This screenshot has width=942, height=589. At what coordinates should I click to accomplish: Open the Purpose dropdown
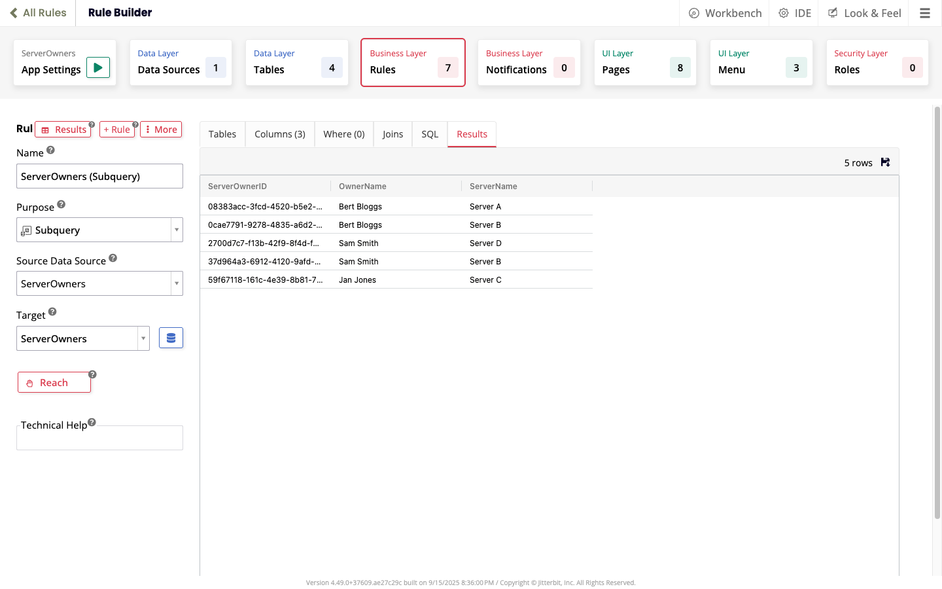176,230
